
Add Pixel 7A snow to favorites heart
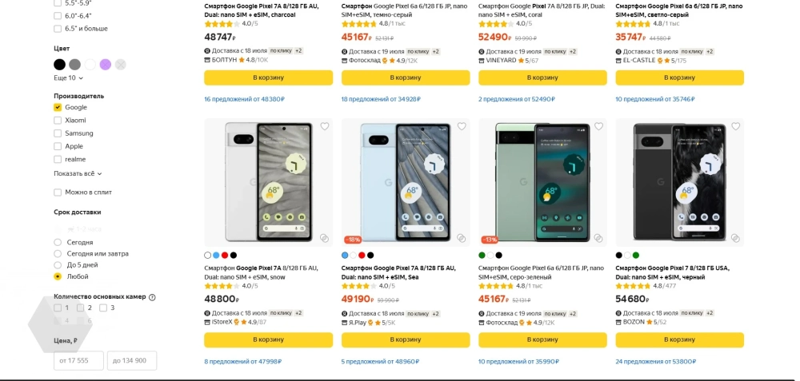pyautogui.click(x=325, y=126)
